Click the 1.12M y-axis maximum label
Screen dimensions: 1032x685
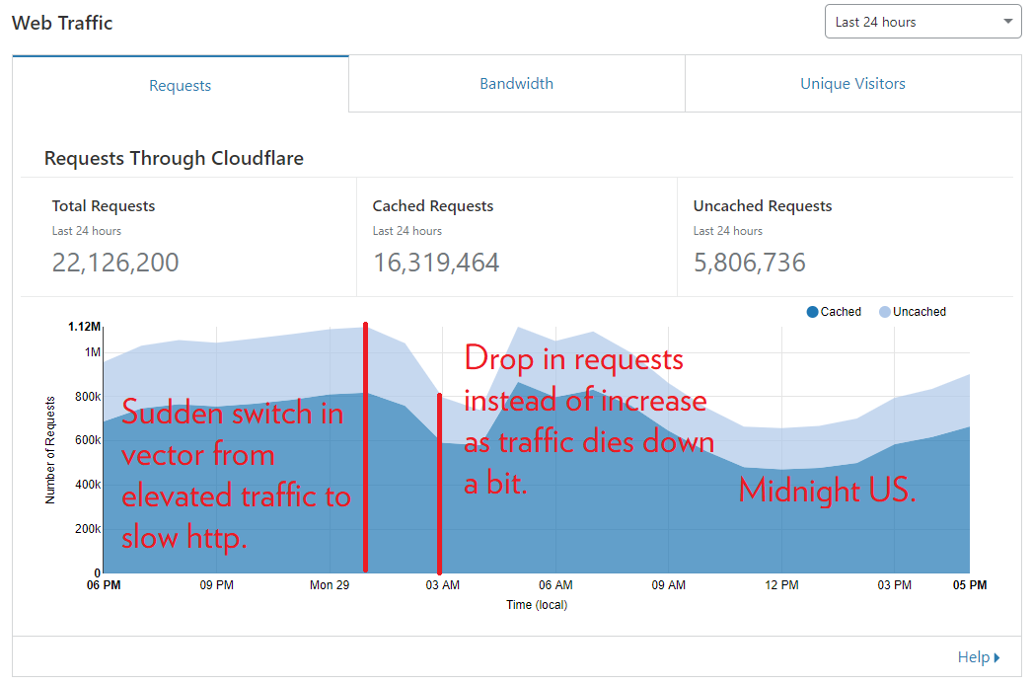point(84,327)
